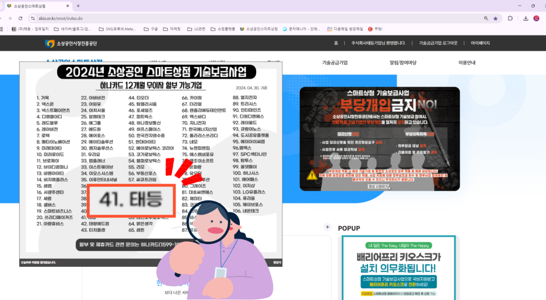Viewport: 546px width, 300px height.
Task: Click the plus icon beside POPUP
Action: click(327, 227)
